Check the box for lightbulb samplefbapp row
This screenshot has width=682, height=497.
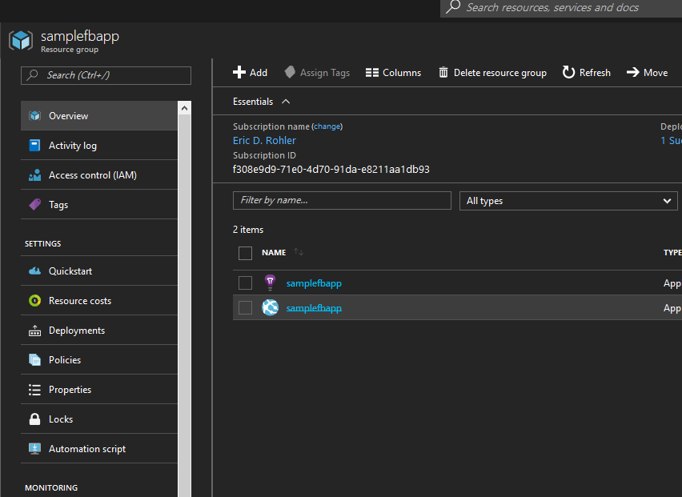[245, 283]
